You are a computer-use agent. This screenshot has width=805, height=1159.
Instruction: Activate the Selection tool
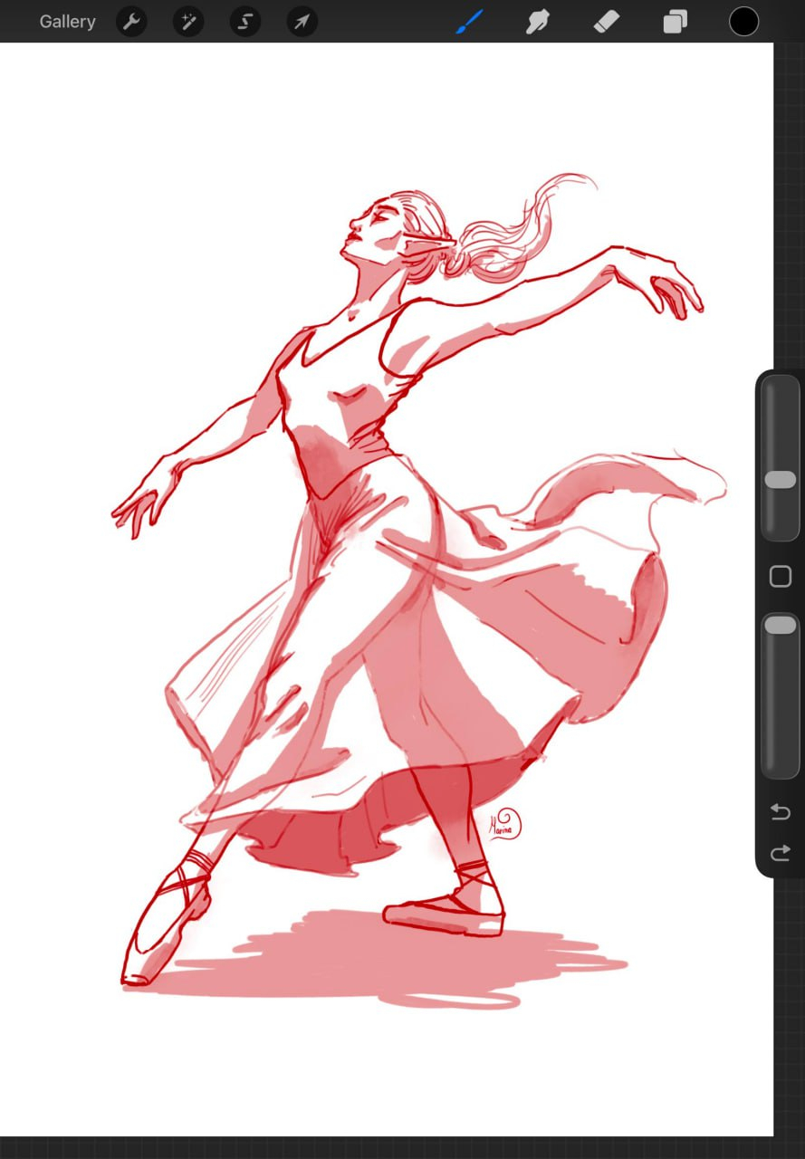pyautogui.click(x=245, y=22)
